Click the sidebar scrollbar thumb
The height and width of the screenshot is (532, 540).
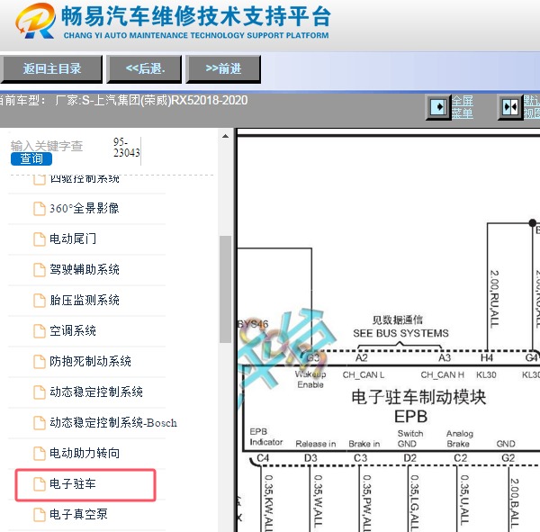coord(225,290)
